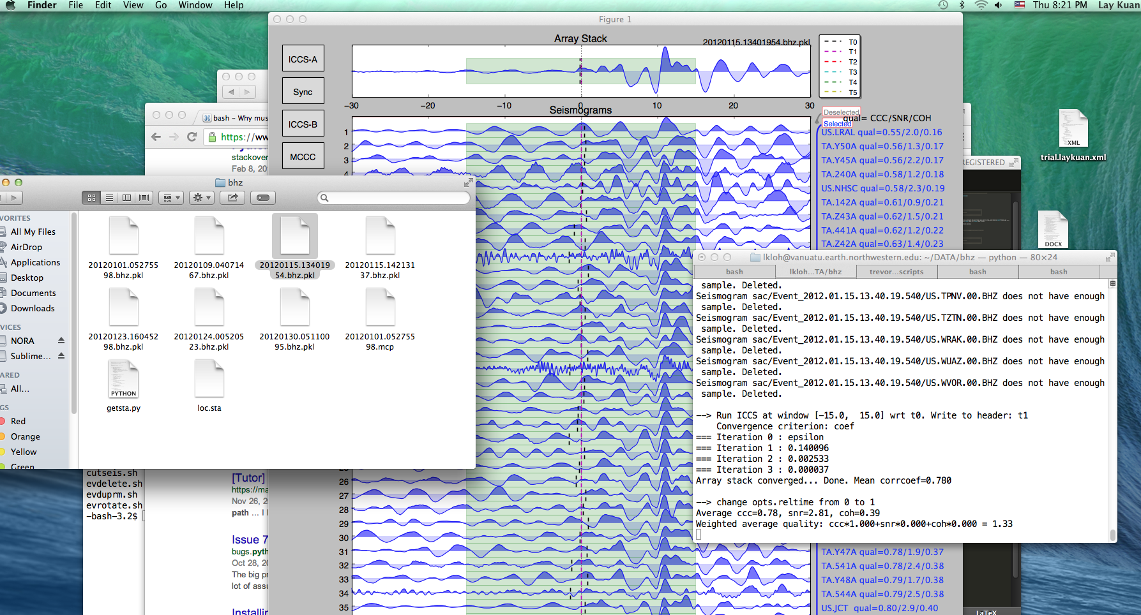The width and height of the screenshot is (1141, 615).
Task: Reload the browser page
Action: pyautogui.click(x=192, y=137)
